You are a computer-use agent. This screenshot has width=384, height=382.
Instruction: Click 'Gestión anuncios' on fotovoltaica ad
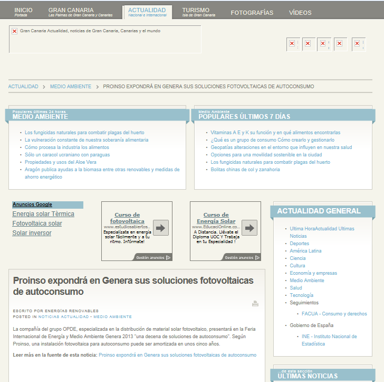coord(150,258)
